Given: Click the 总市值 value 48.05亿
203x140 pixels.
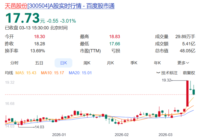Looking at the screenshot, I should [x=187, y=51].
